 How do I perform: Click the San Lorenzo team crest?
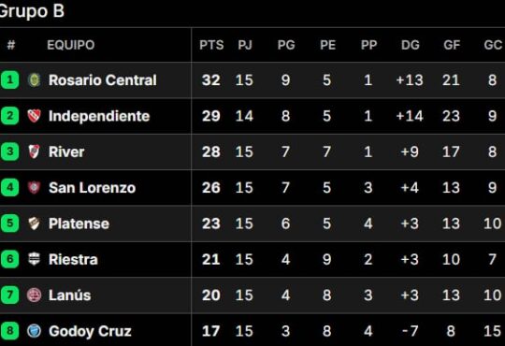[x=35, y=188]
